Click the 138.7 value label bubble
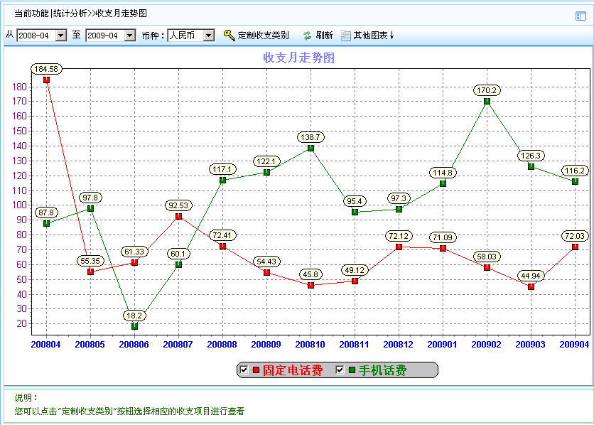594x425 pixels. click(x=310, y=136)
